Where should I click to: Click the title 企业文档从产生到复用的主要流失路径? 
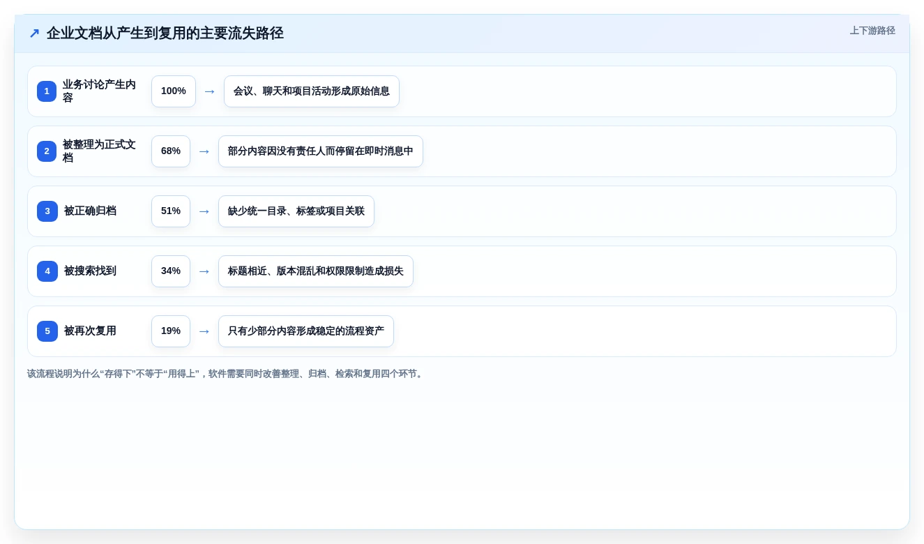coord(165,33)
